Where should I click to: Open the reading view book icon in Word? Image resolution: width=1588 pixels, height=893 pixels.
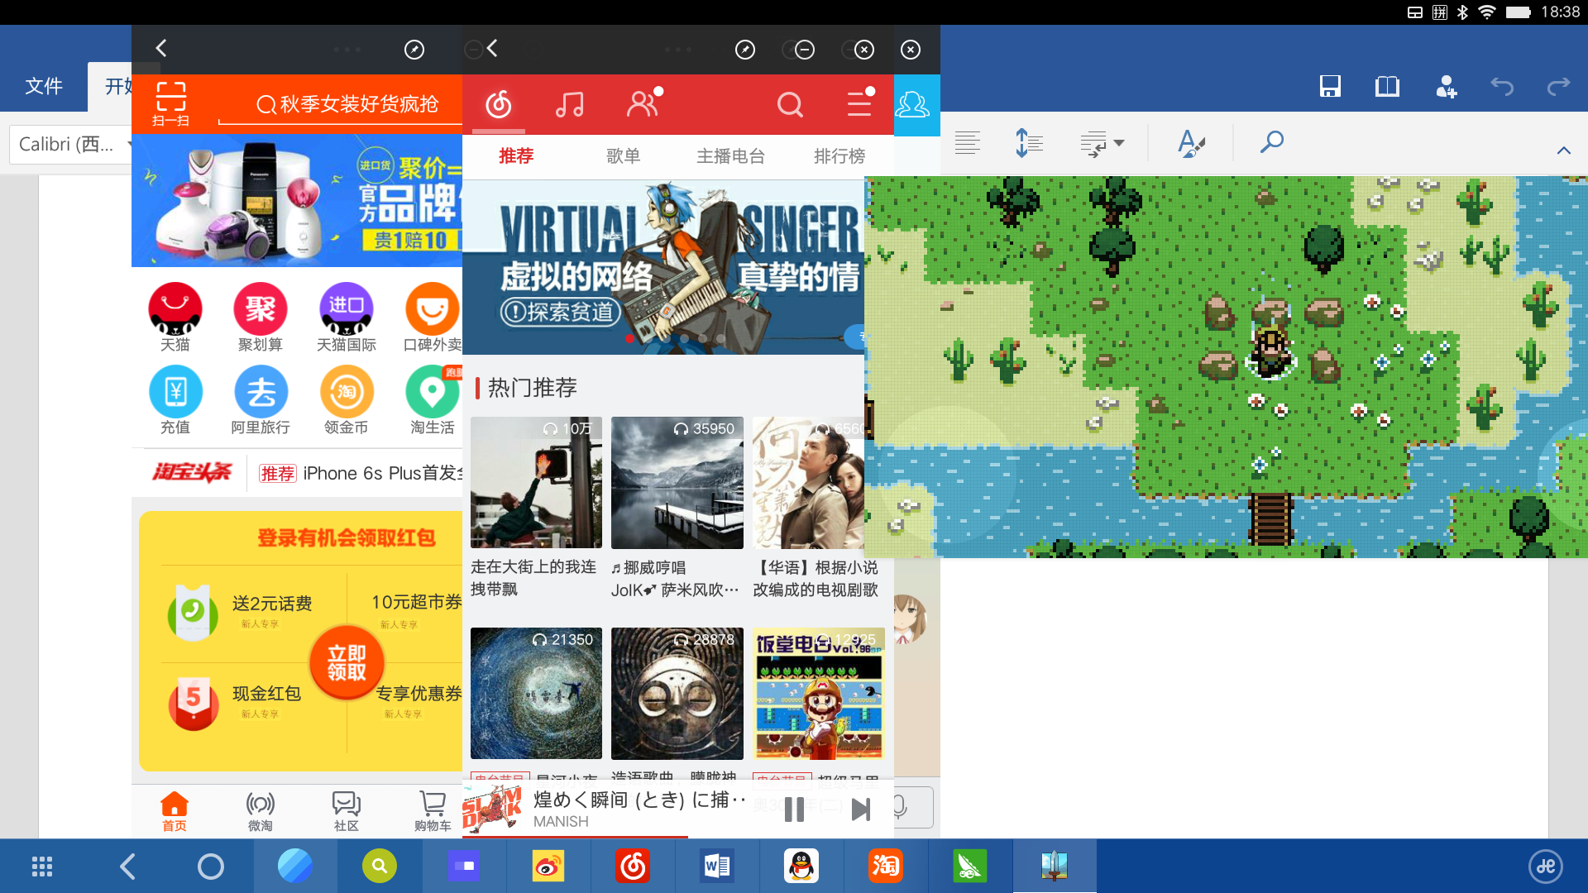pyautogui.click(x=1387, y=86)
